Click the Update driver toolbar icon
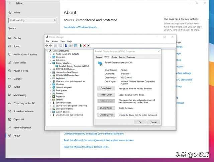 click(81, 45)
